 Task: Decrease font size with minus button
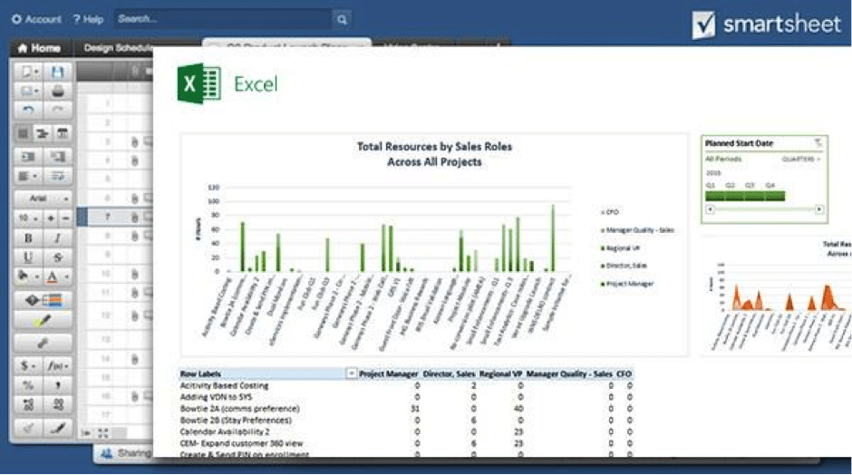coord(65,218)
